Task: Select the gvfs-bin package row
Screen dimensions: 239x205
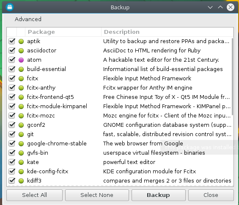Action: 120,153
